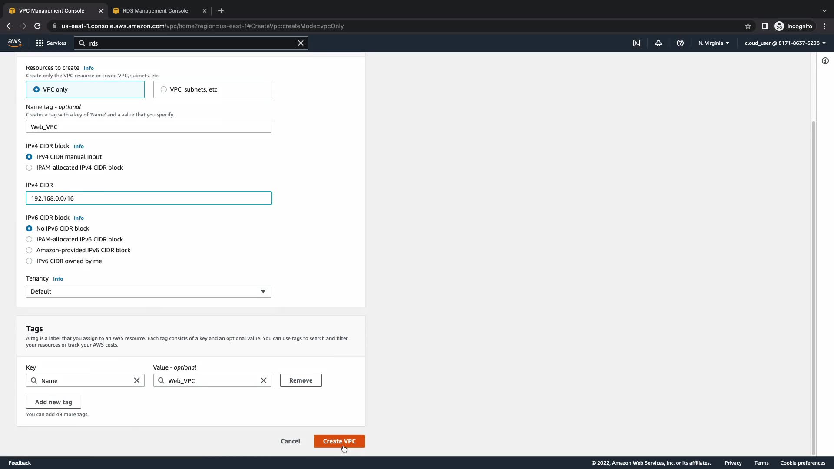This screenshot has height=469, width=834.
Task: Switch to VPC Management Console tab
Action: [x=51, y=10]
